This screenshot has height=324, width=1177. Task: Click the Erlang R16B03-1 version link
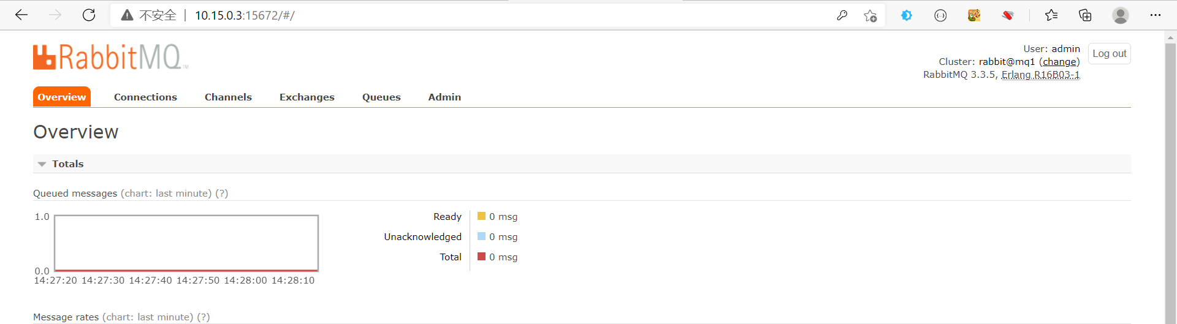tap(1040, 75)
